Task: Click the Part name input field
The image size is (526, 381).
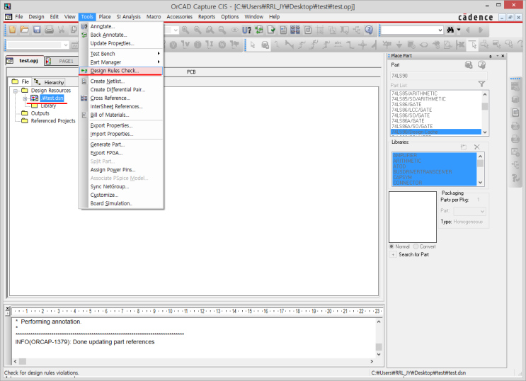Action: pos(439,76)
